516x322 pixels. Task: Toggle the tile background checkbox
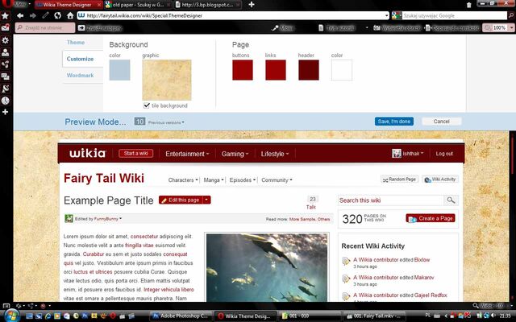point(147,105)
